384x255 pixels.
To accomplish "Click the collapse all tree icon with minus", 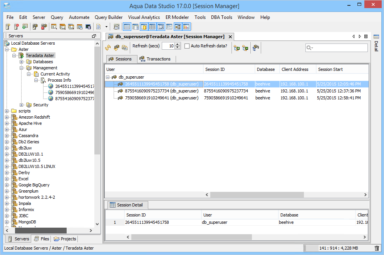I will coord(245,48).
